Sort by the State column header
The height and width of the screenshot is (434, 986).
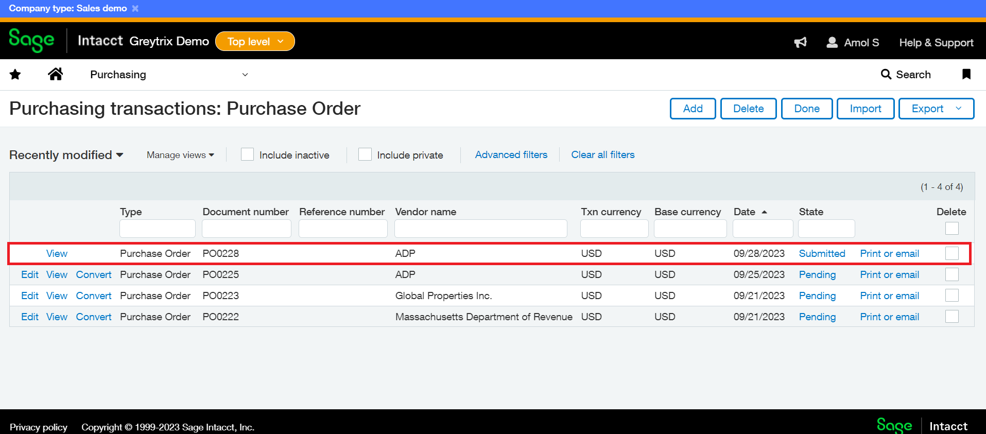(x=811, y=212)
